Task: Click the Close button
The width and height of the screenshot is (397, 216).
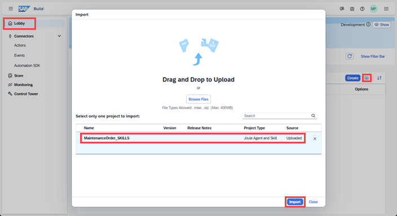Action: click(313, 202)
